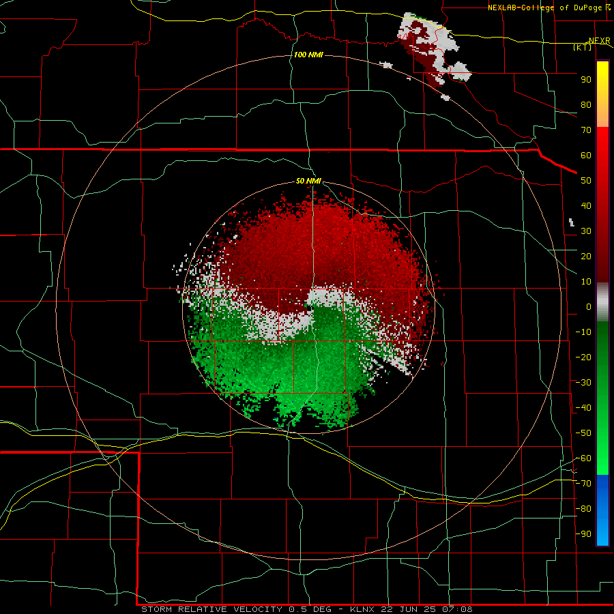Click the -40 value on the velocity scale
The height and width of the screenshot is (614, 614).
click(x=583, y=408)
